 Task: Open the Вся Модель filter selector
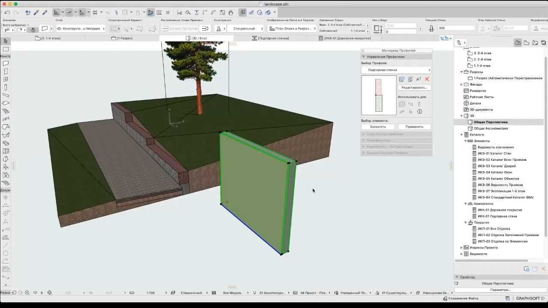tap(232, 293)
